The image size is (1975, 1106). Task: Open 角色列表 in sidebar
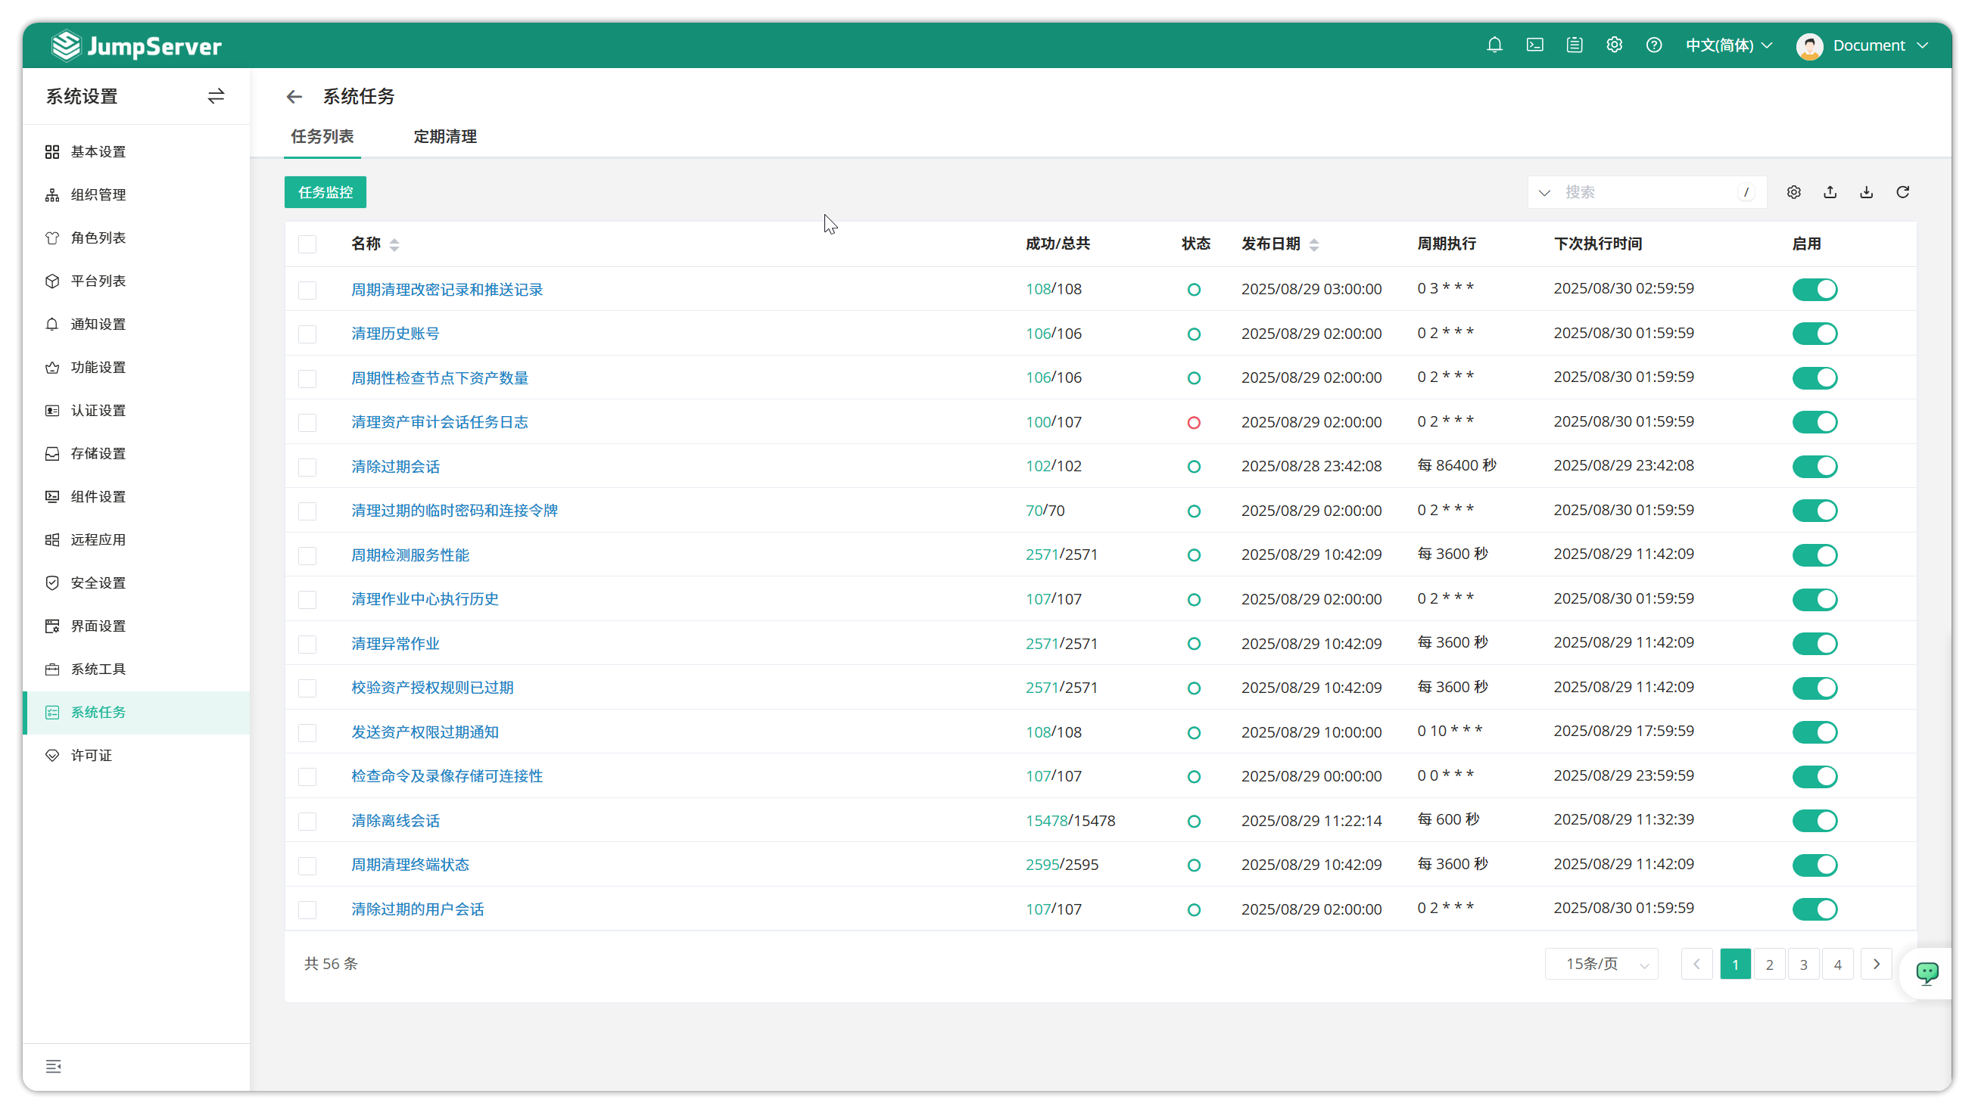click(136, 238)
